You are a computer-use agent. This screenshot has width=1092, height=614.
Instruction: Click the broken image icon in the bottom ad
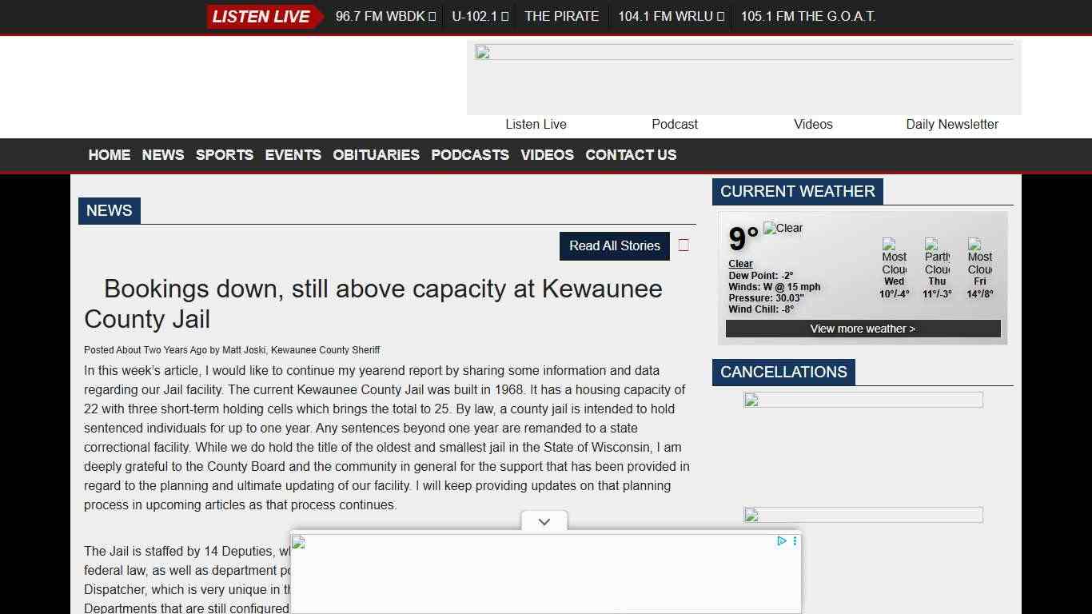tap(299, 544)
